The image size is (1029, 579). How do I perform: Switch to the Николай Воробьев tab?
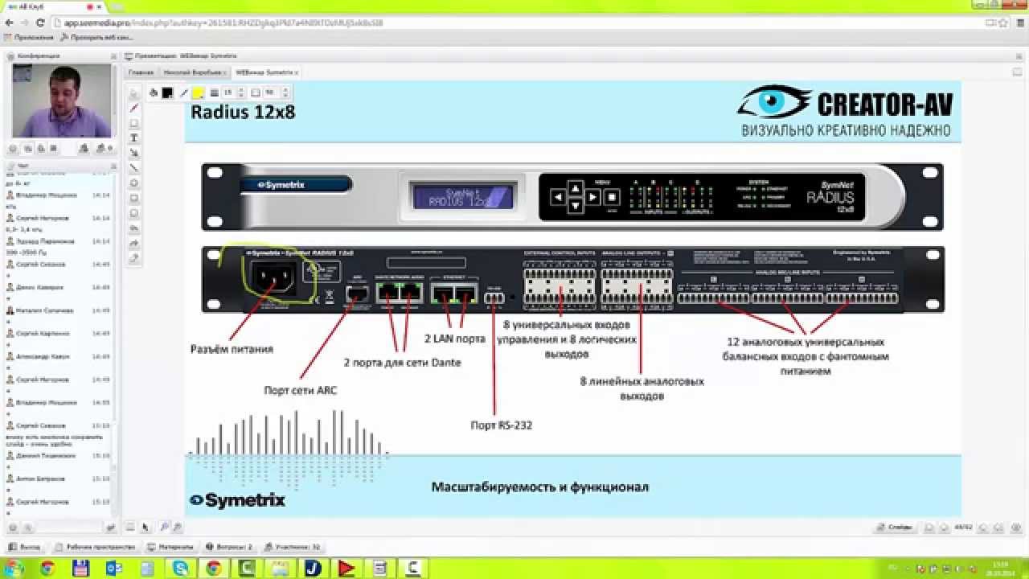point(193,72)
